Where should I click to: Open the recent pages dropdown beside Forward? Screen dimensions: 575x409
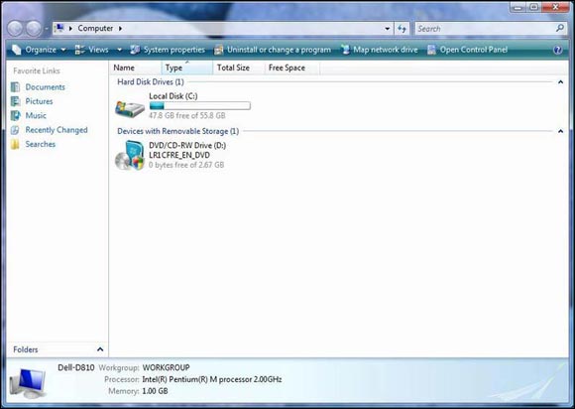point(47,28)
